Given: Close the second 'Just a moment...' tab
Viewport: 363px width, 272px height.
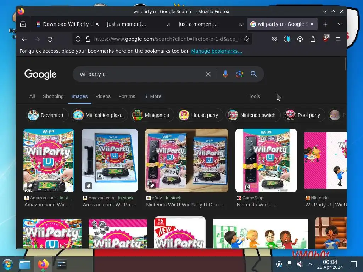Looking at the screenshot, I should tap(240, 24).
